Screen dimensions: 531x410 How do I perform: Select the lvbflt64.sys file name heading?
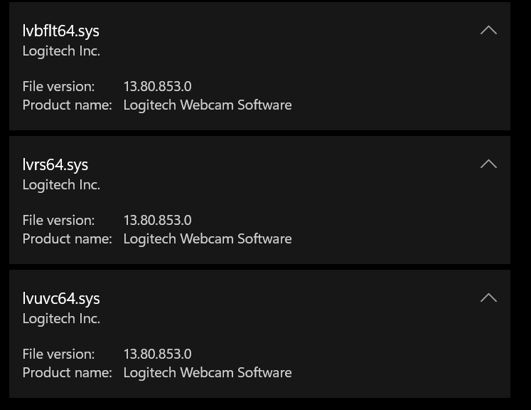[x=61, y=31]
